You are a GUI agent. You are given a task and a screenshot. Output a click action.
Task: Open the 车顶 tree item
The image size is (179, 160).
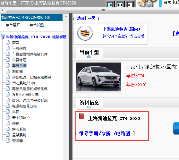[16, 112]
